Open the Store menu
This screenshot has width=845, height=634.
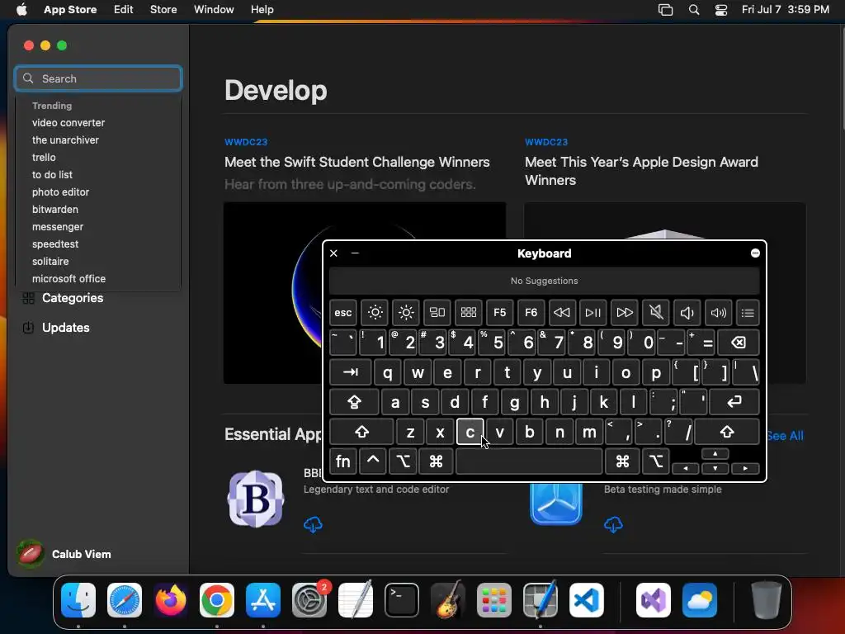point(163,10)
